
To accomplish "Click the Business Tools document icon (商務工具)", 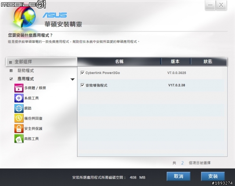I will pos(19,139).
